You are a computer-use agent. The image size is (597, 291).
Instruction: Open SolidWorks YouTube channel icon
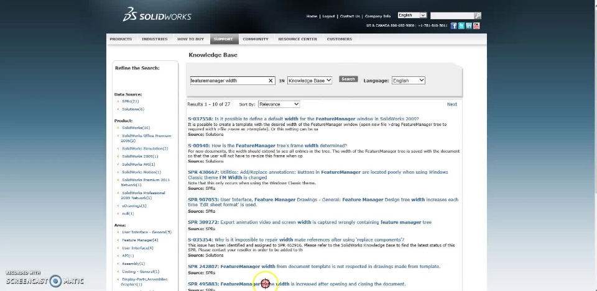point(476,26)
